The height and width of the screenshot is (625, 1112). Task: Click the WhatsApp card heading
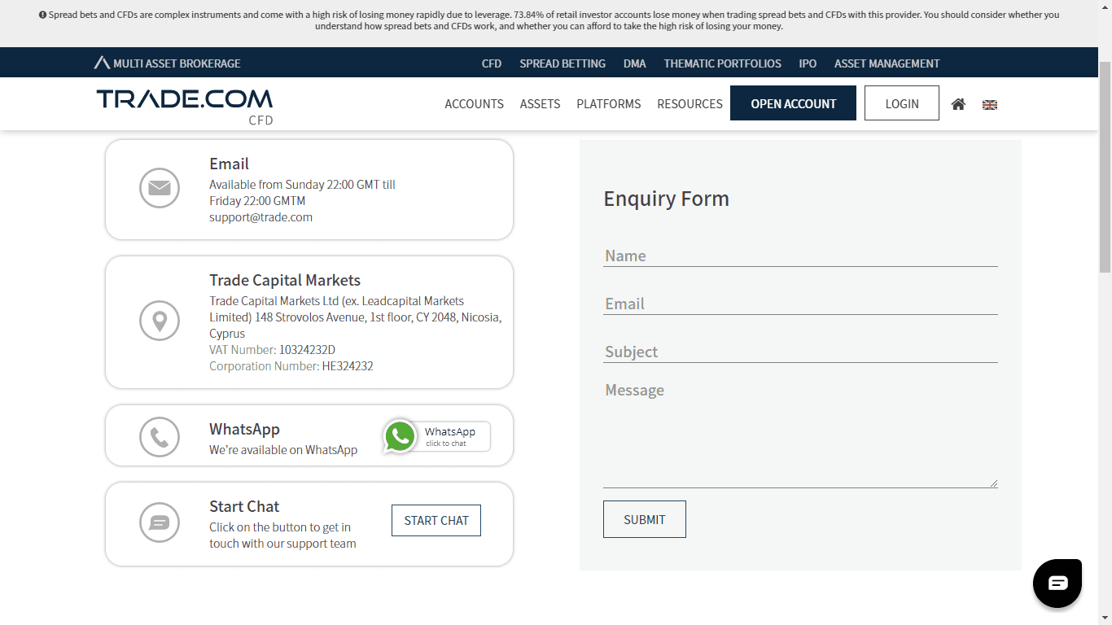click(x=244, y=429)
